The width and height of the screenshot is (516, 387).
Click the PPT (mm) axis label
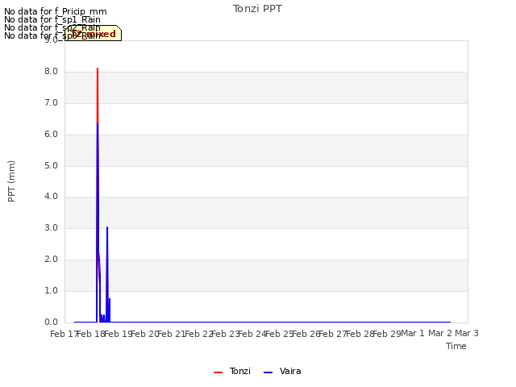pyautogui.click(x=11, y=181)
